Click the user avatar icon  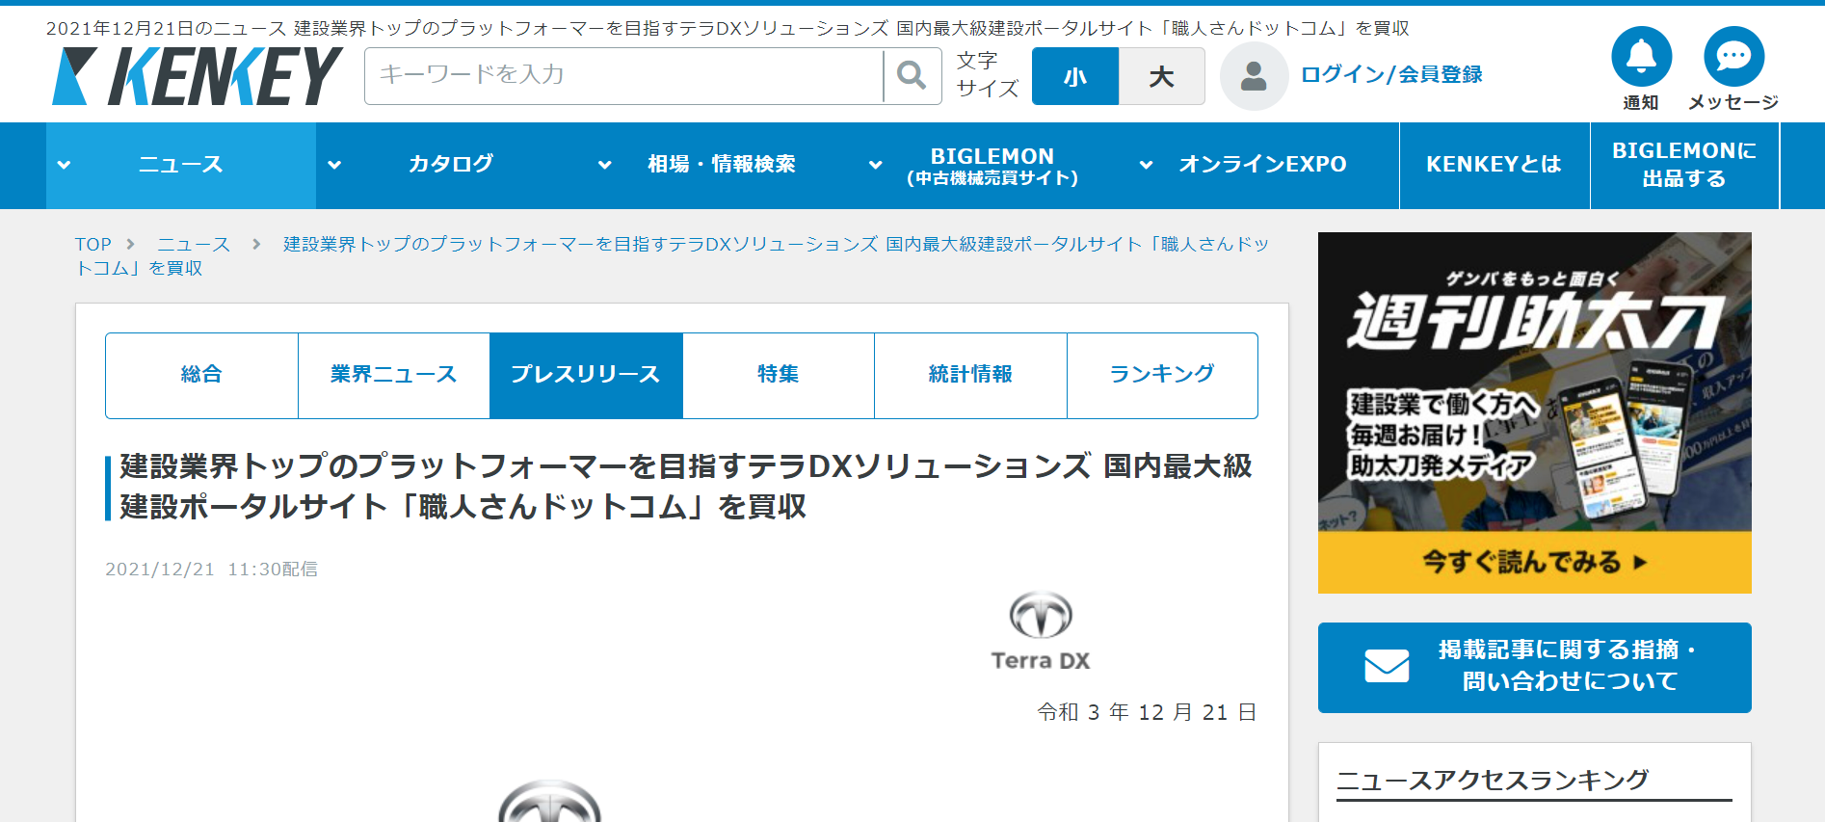pos(1254,75)
